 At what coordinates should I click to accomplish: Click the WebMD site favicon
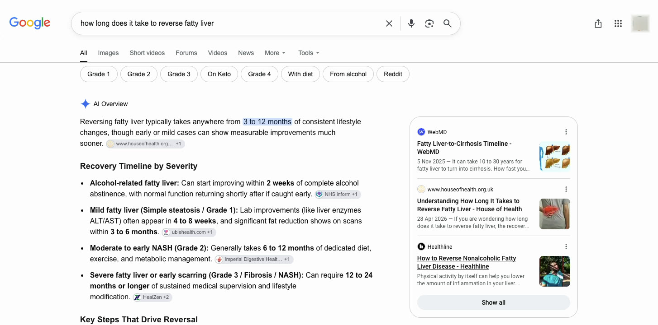421,132
